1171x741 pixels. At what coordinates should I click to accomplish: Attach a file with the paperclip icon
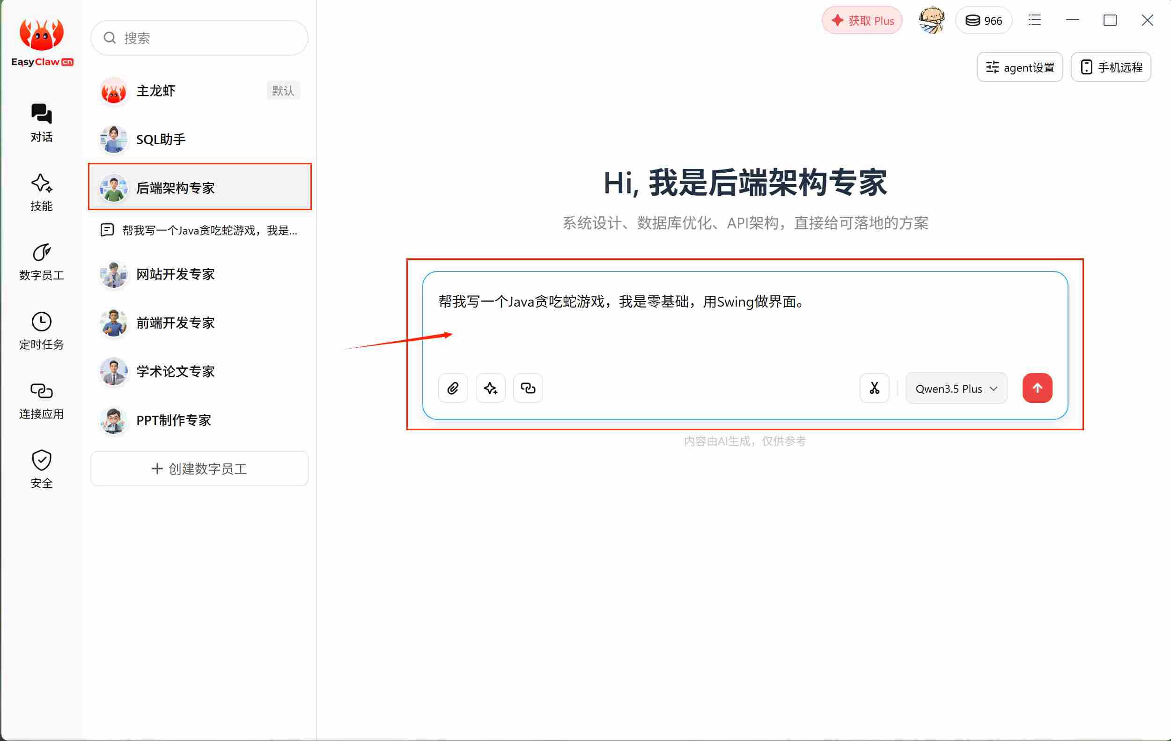[453, 388]
